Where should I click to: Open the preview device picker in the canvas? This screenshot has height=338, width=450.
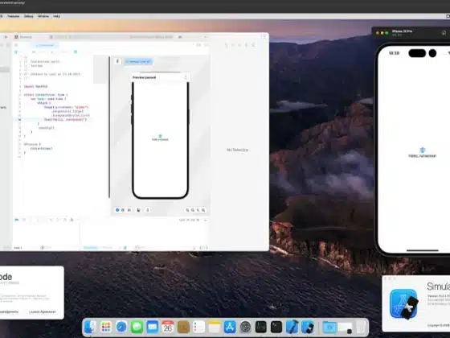pos(148,210)
